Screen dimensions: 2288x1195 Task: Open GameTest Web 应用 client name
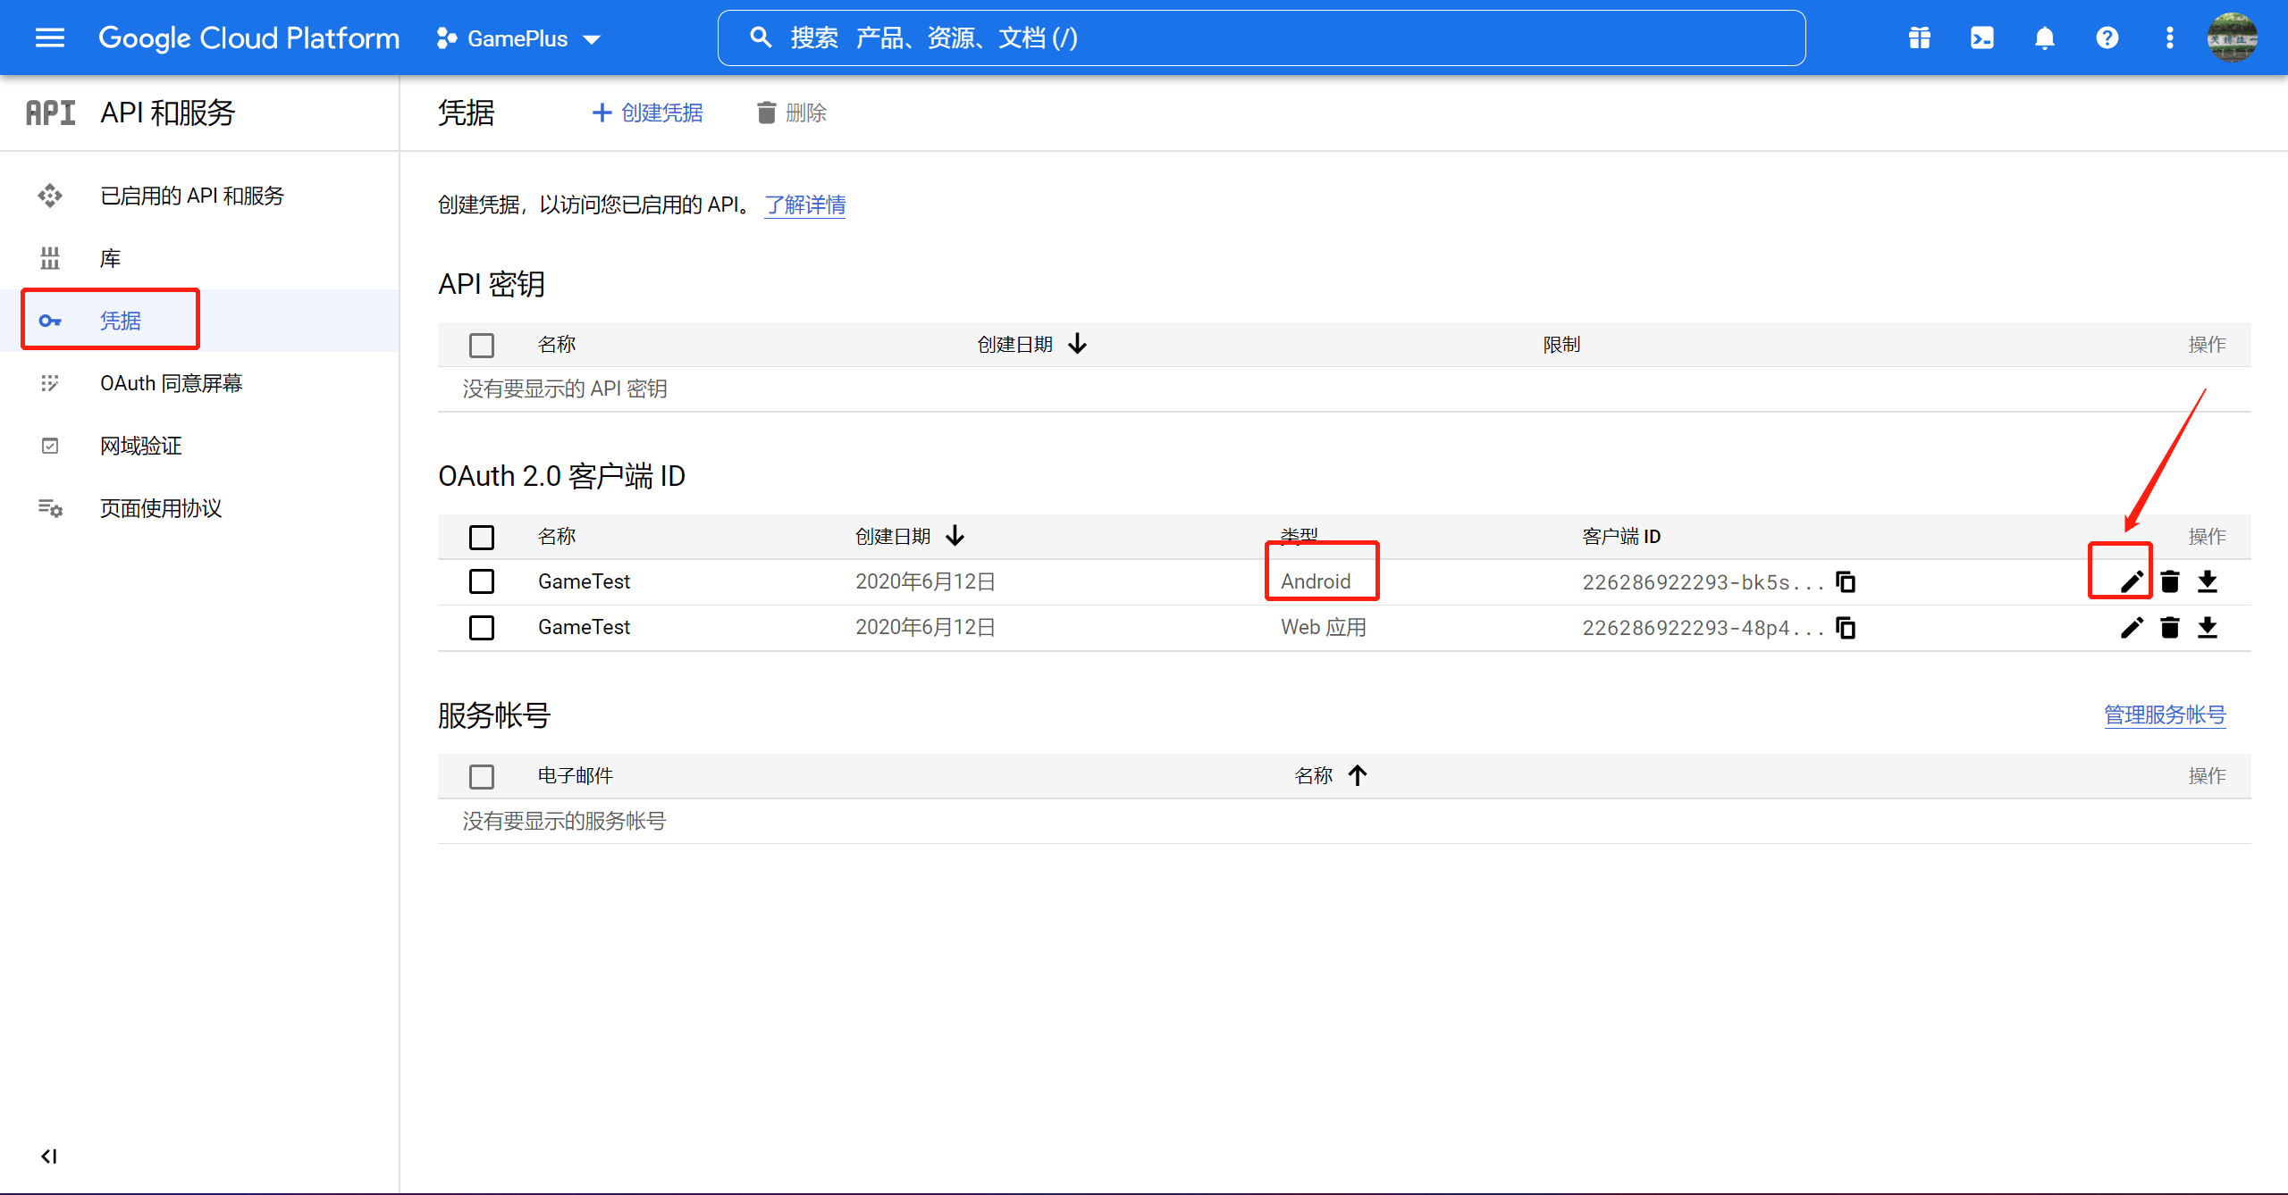[584, 627]
